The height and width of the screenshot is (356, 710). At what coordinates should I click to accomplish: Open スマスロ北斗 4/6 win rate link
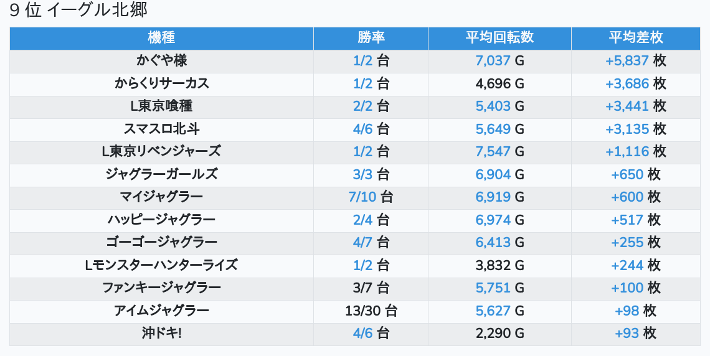(362, 129)
